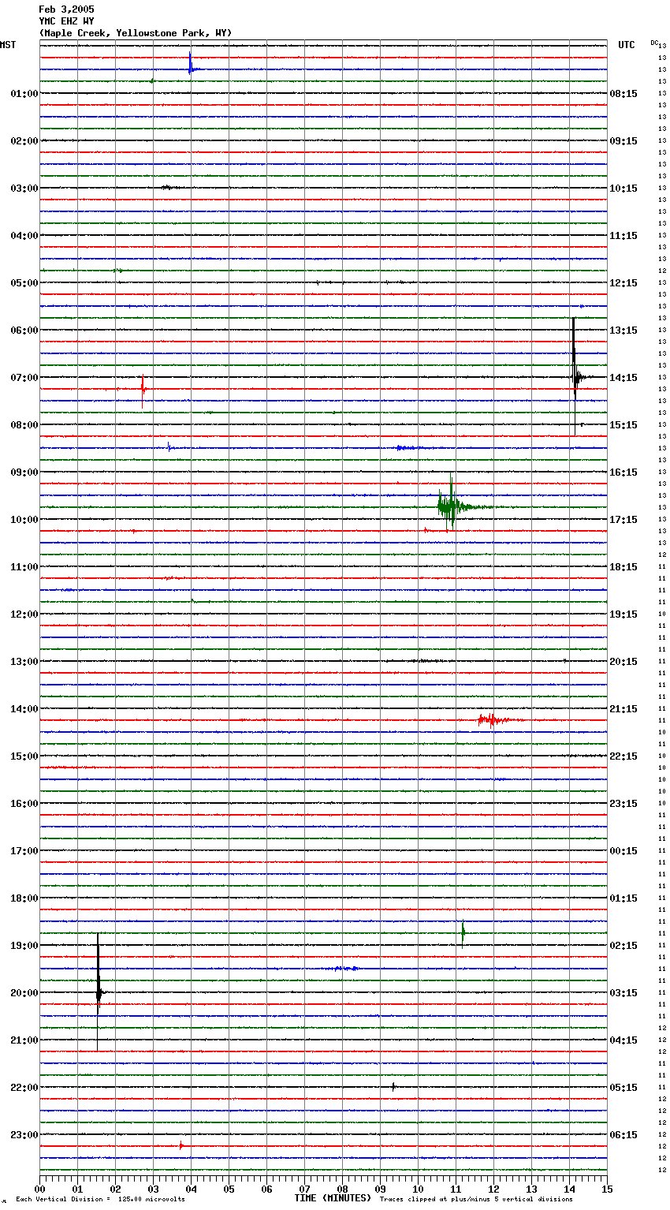670x1210 pixels.
Task: Select the 22:00 MST hour label
Action: point(24,1088)
